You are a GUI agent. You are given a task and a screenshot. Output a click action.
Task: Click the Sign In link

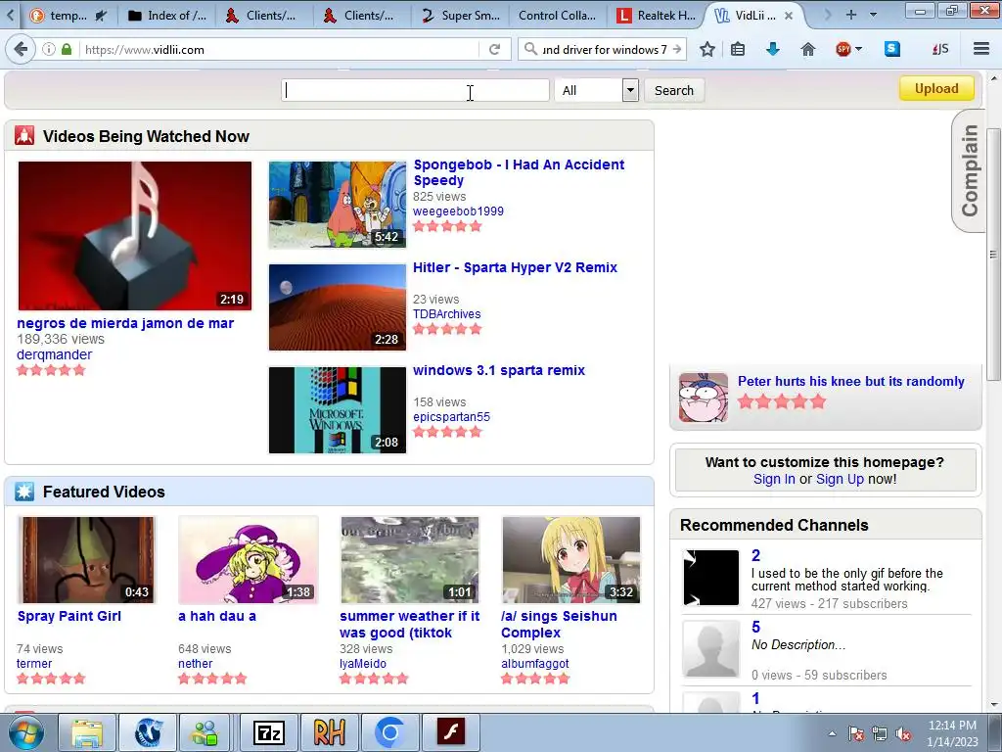pyautogui.click(x=774, y=479)
